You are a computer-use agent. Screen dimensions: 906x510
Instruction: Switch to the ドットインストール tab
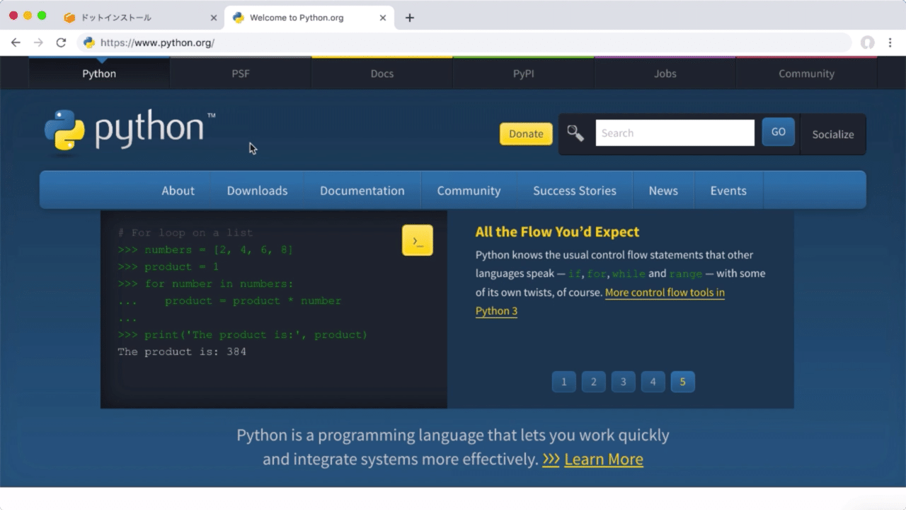pos(139,18)
